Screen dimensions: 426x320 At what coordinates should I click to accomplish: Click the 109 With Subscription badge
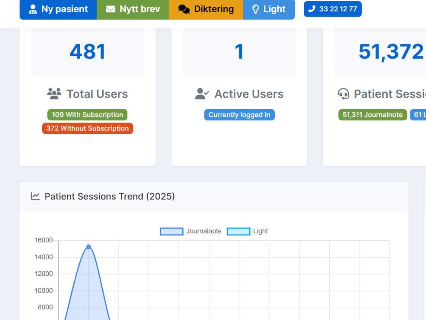coord(87,115)
